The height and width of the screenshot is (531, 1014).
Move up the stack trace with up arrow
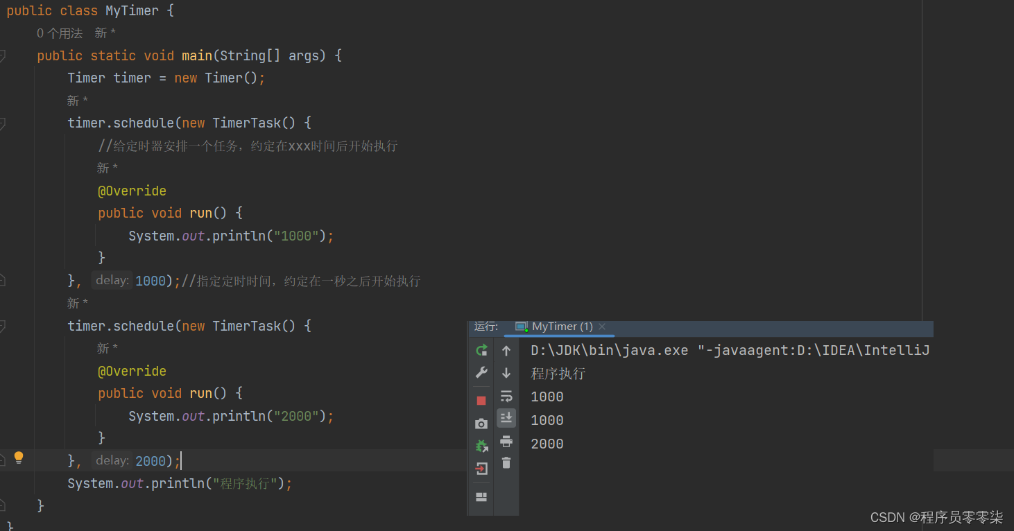[506, 351]
